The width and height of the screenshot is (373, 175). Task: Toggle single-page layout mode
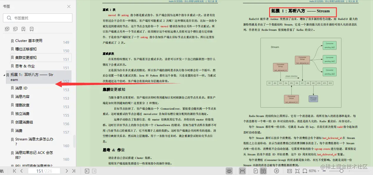[x=256, y=171]
